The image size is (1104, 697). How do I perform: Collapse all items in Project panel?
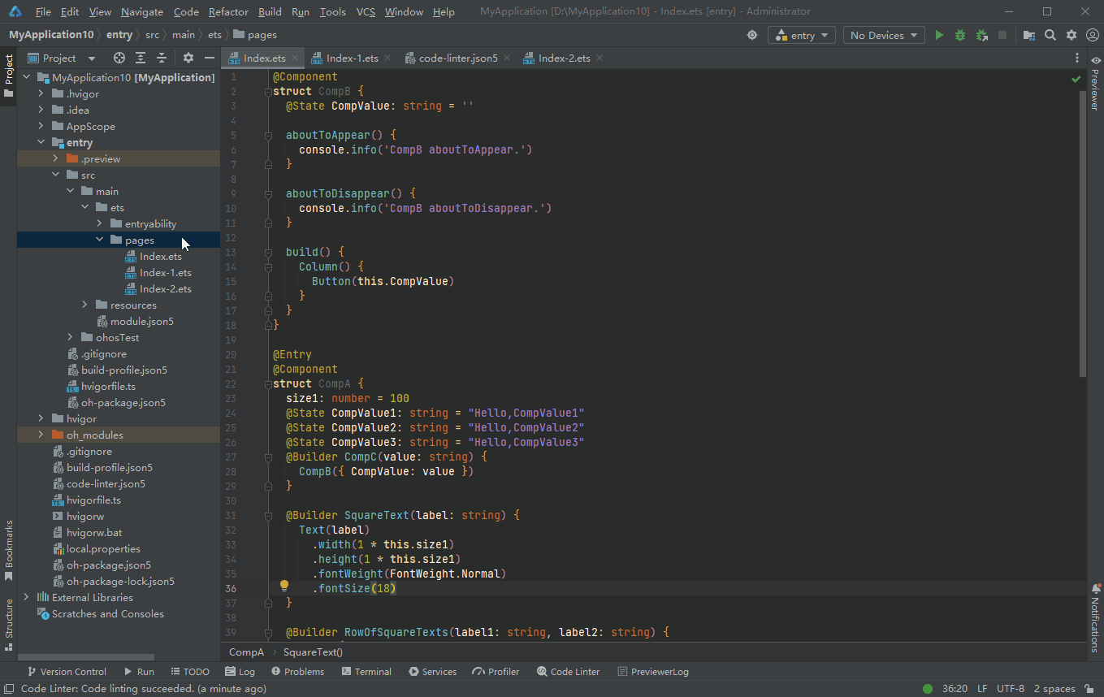pos(162,58)
